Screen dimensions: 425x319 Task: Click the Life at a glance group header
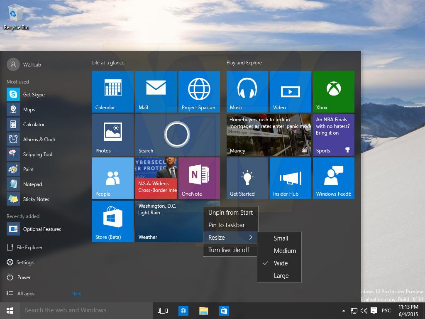(108, 63)
